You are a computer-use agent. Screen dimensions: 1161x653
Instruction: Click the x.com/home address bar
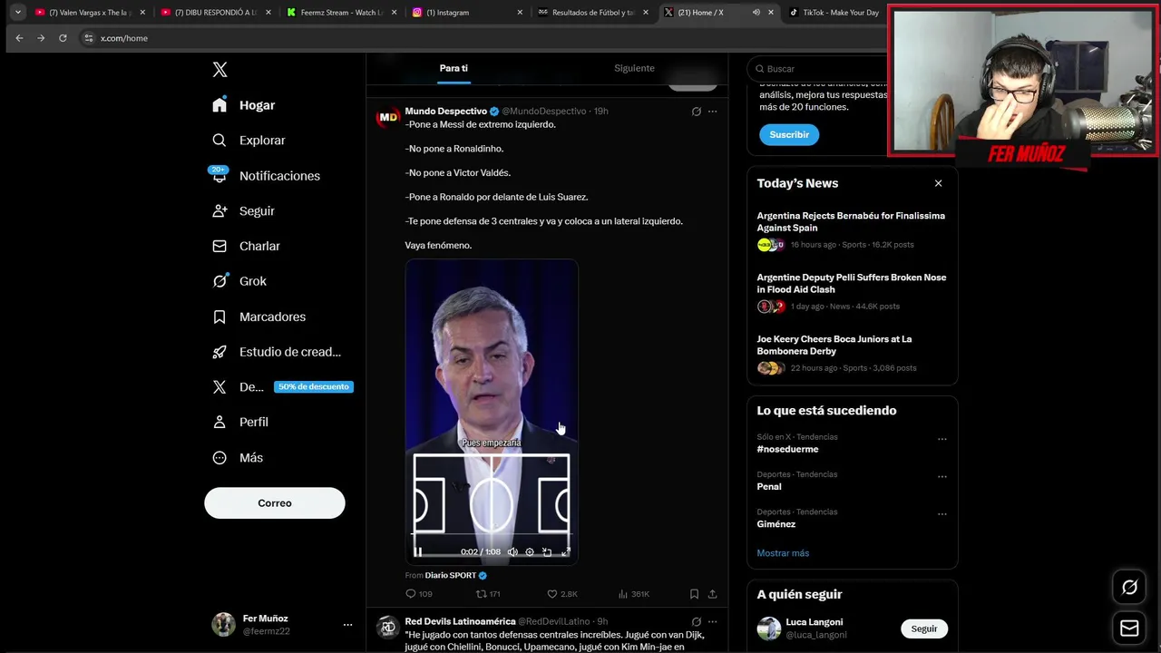(123, 38)
